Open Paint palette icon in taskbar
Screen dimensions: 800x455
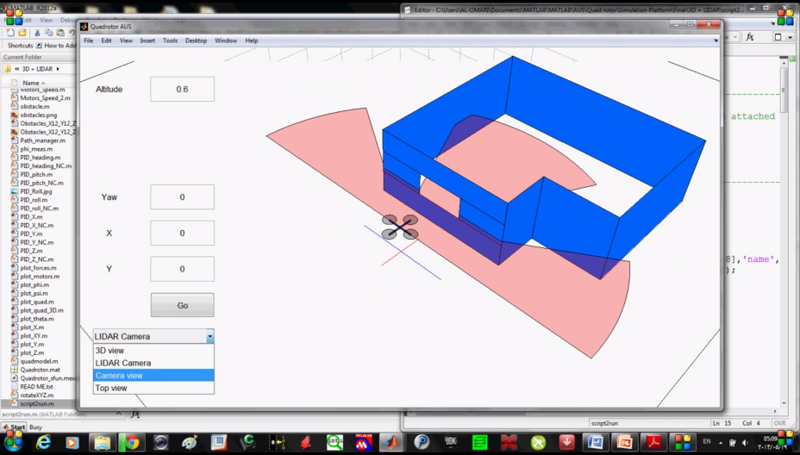tap(189, 442)
